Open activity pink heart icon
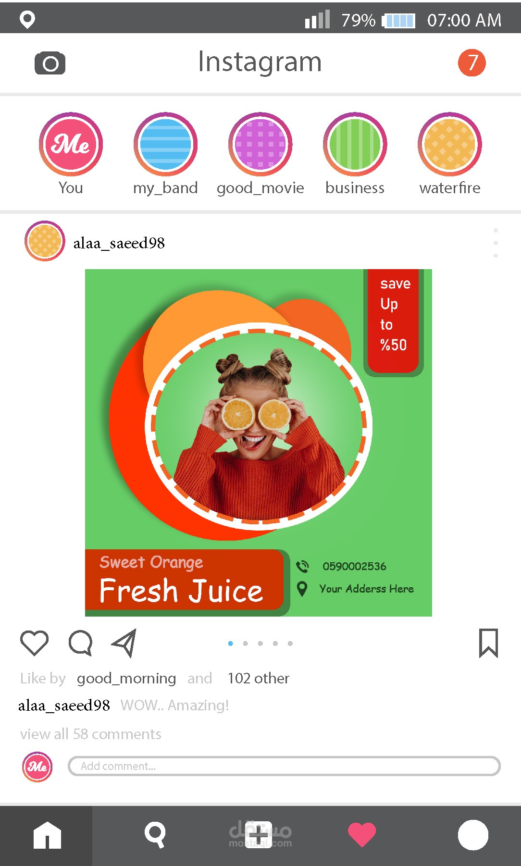The image size is (521, 866). pos(362,834)
